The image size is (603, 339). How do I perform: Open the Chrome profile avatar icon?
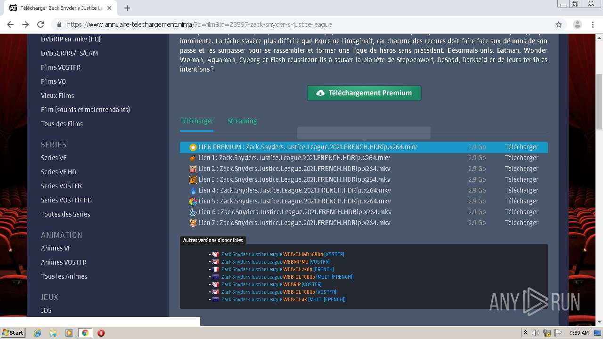point(577,24)
